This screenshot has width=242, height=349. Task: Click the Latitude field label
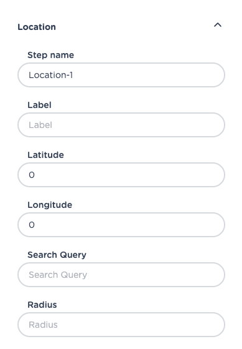tap(45, 155)
